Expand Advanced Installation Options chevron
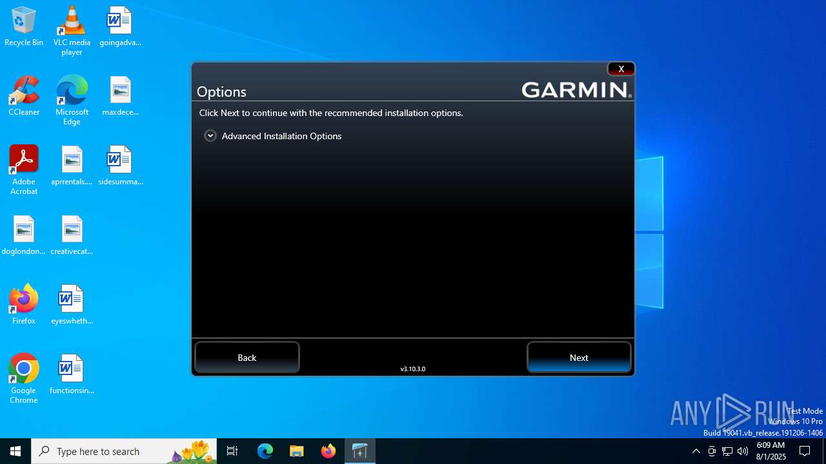The image size is (826, 464). point(210,136)
